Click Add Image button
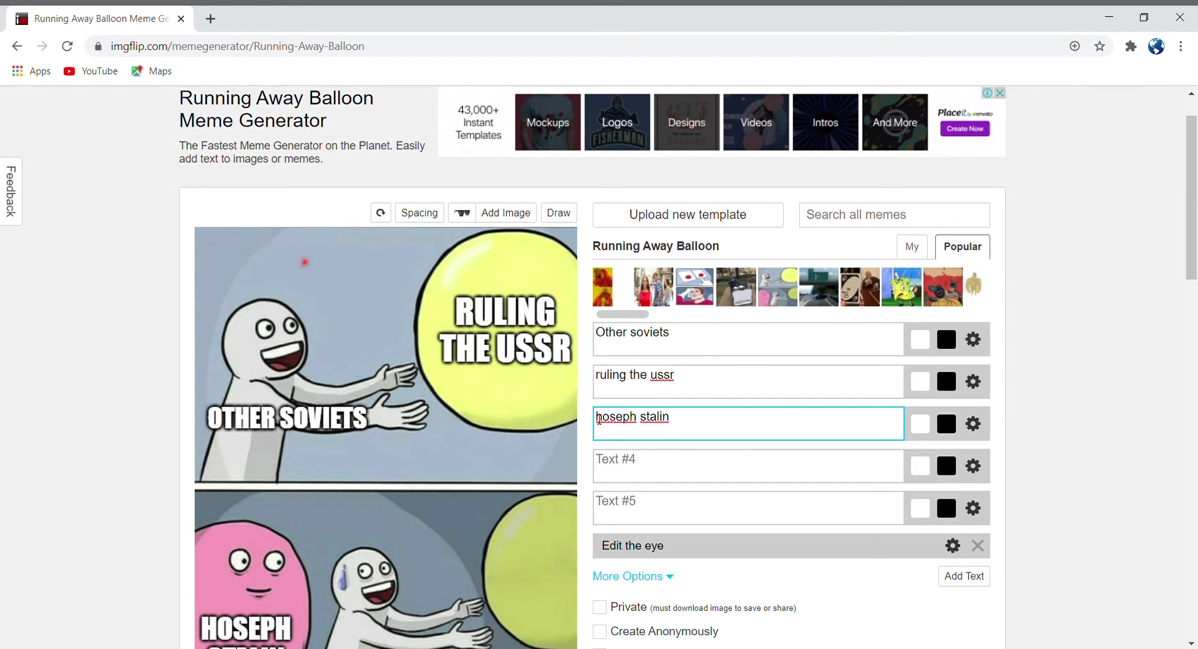Image resolution: width=1198 pixels, height=649 pixels. coord(505,213)
